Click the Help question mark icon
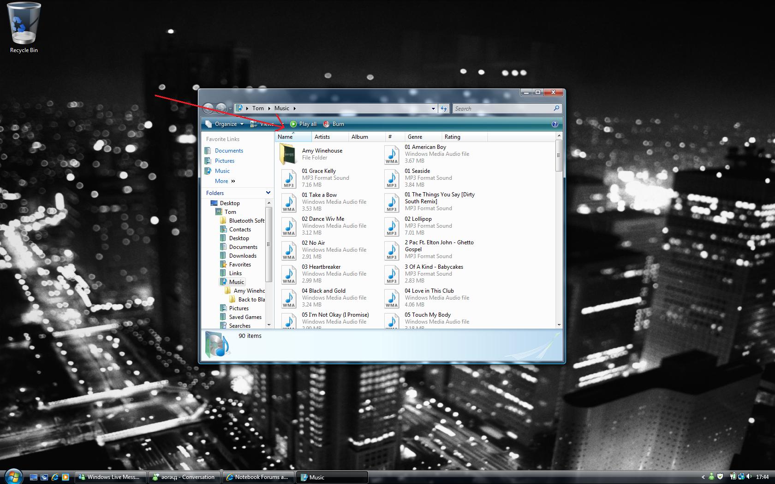 (x=554, y=124)
